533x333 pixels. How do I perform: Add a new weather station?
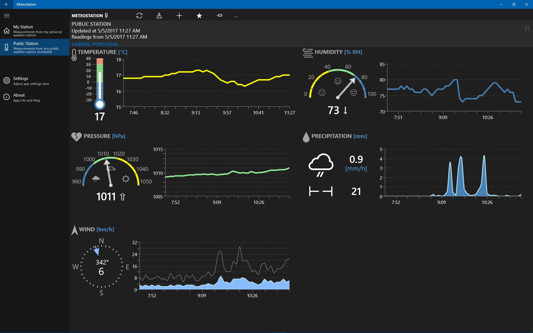coord(179,16)
